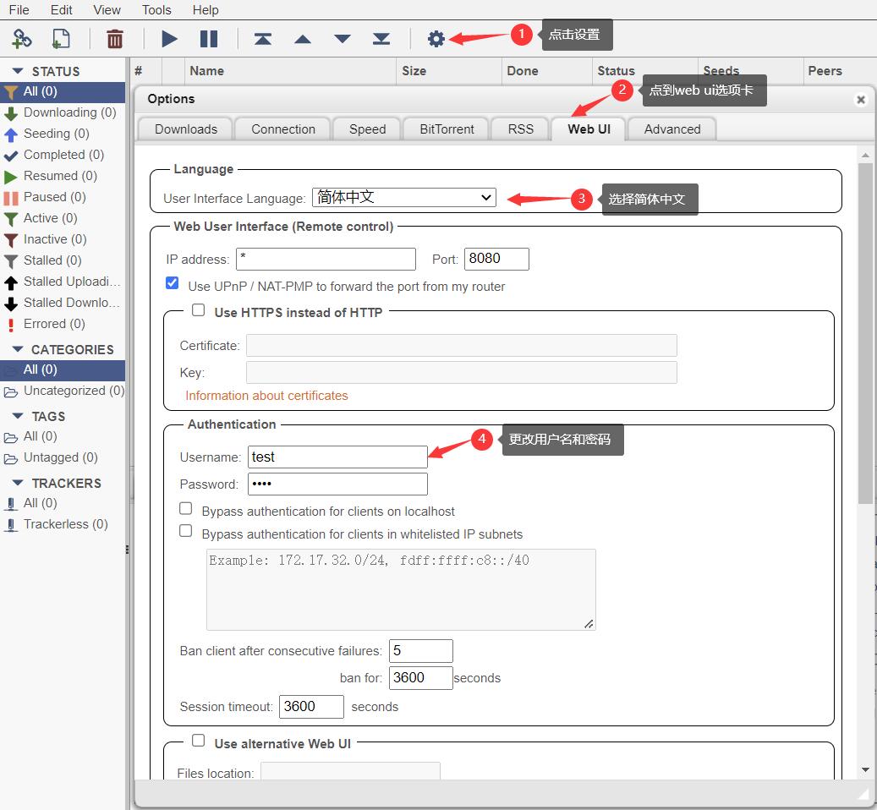Screen dimensions: 877x810
Task: Click the Move Down queue icon
Action: pyautogui.click(x=342, y=38)
